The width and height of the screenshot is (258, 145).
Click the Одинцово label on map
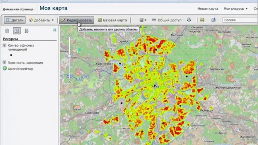pyautogui.click(x=92, y=113)
